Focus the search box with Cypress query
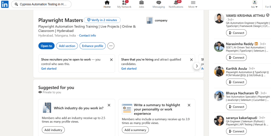This screenshot has height=136, width=271. [x=41, y=4]
